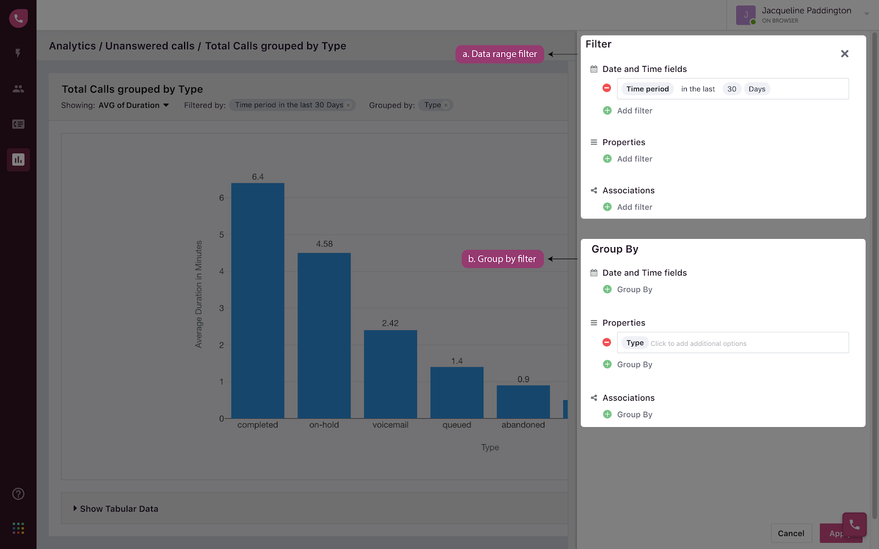Click the floating phone dialer button

(854, 525)
